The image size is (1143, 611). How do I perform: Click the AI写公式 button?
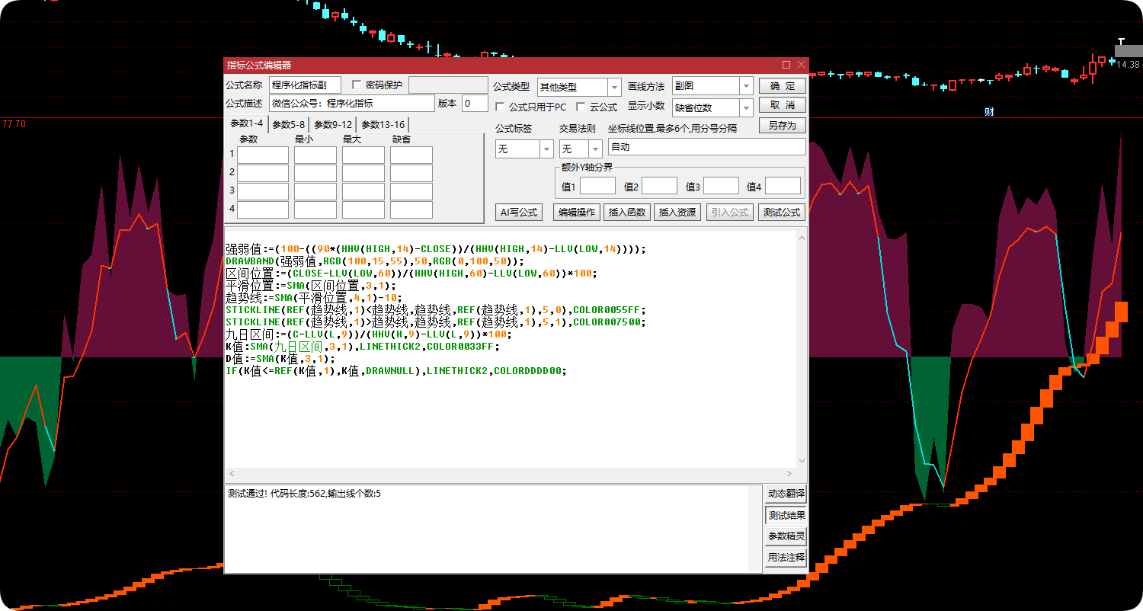[518, 213]
